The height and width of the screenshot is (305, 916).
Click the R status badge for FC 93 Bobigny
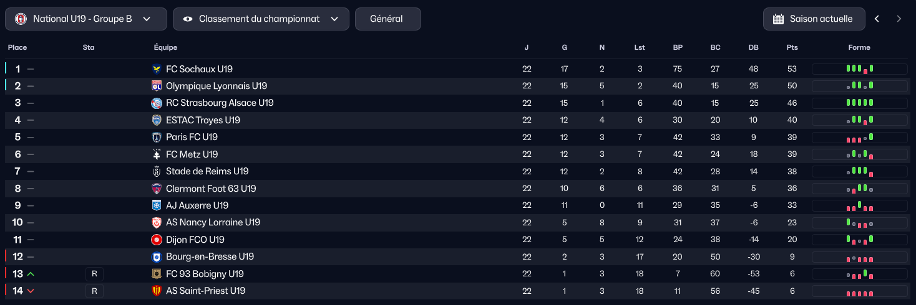(x=94, y=274)
